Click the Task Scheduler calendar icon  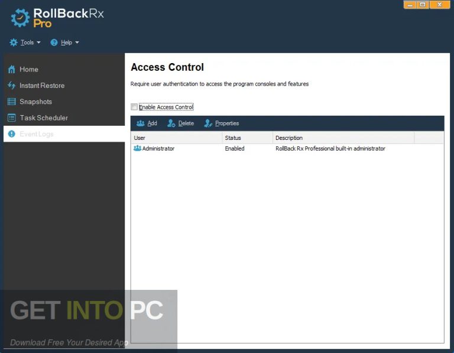(12, 117)
